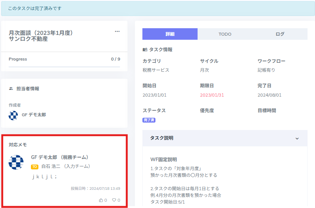This screenshot has width=315, height=208.
Task: Switch to the TODO tab
Action: click(x=225, y=34)
